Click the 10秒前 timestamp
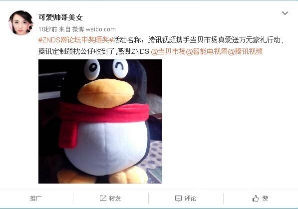The width and height of the screenshot is (298, 209). 47,29
